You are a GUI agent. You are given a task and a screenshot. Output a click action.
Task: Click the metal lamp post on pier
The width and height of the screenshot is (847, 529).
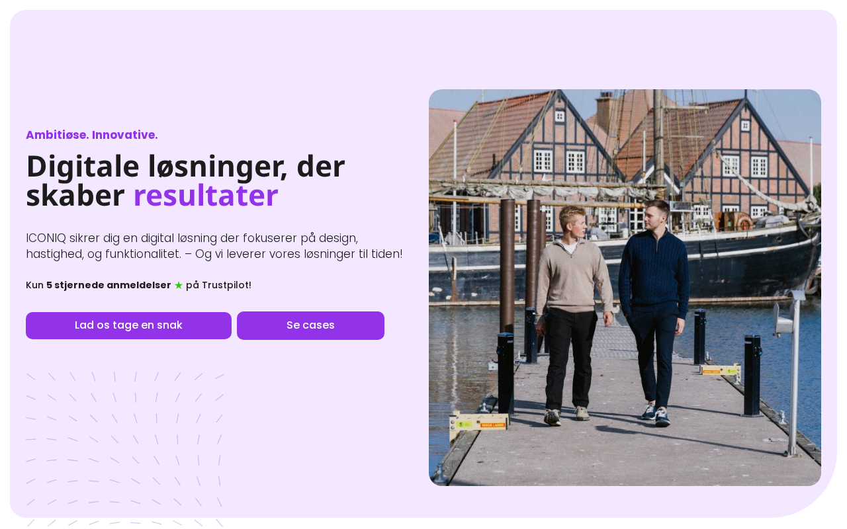pos(792,374)
